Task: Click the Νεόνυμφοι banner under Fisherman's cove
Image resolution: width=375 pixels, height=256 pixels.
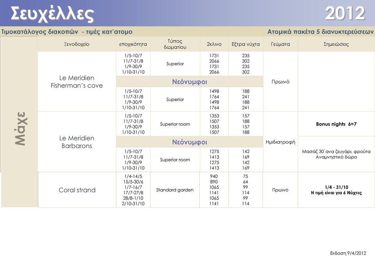Action: [x=190, y=82]
